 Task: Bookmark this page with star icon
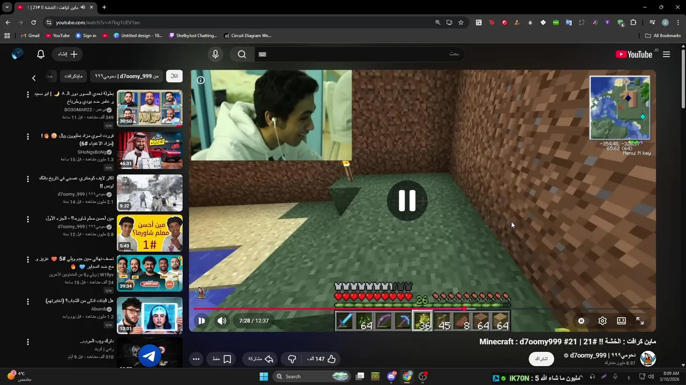point(461,22)
